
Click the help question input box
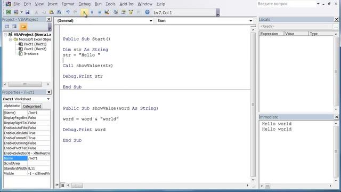click(286, 4)
